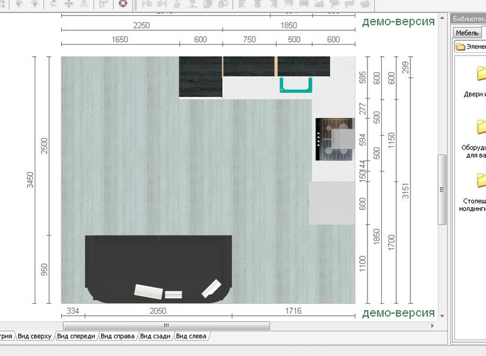The height and width of the screenshot is (356, 486).
Task: Switch to the 'Вид спереди' tab
Action: (76, 336)
